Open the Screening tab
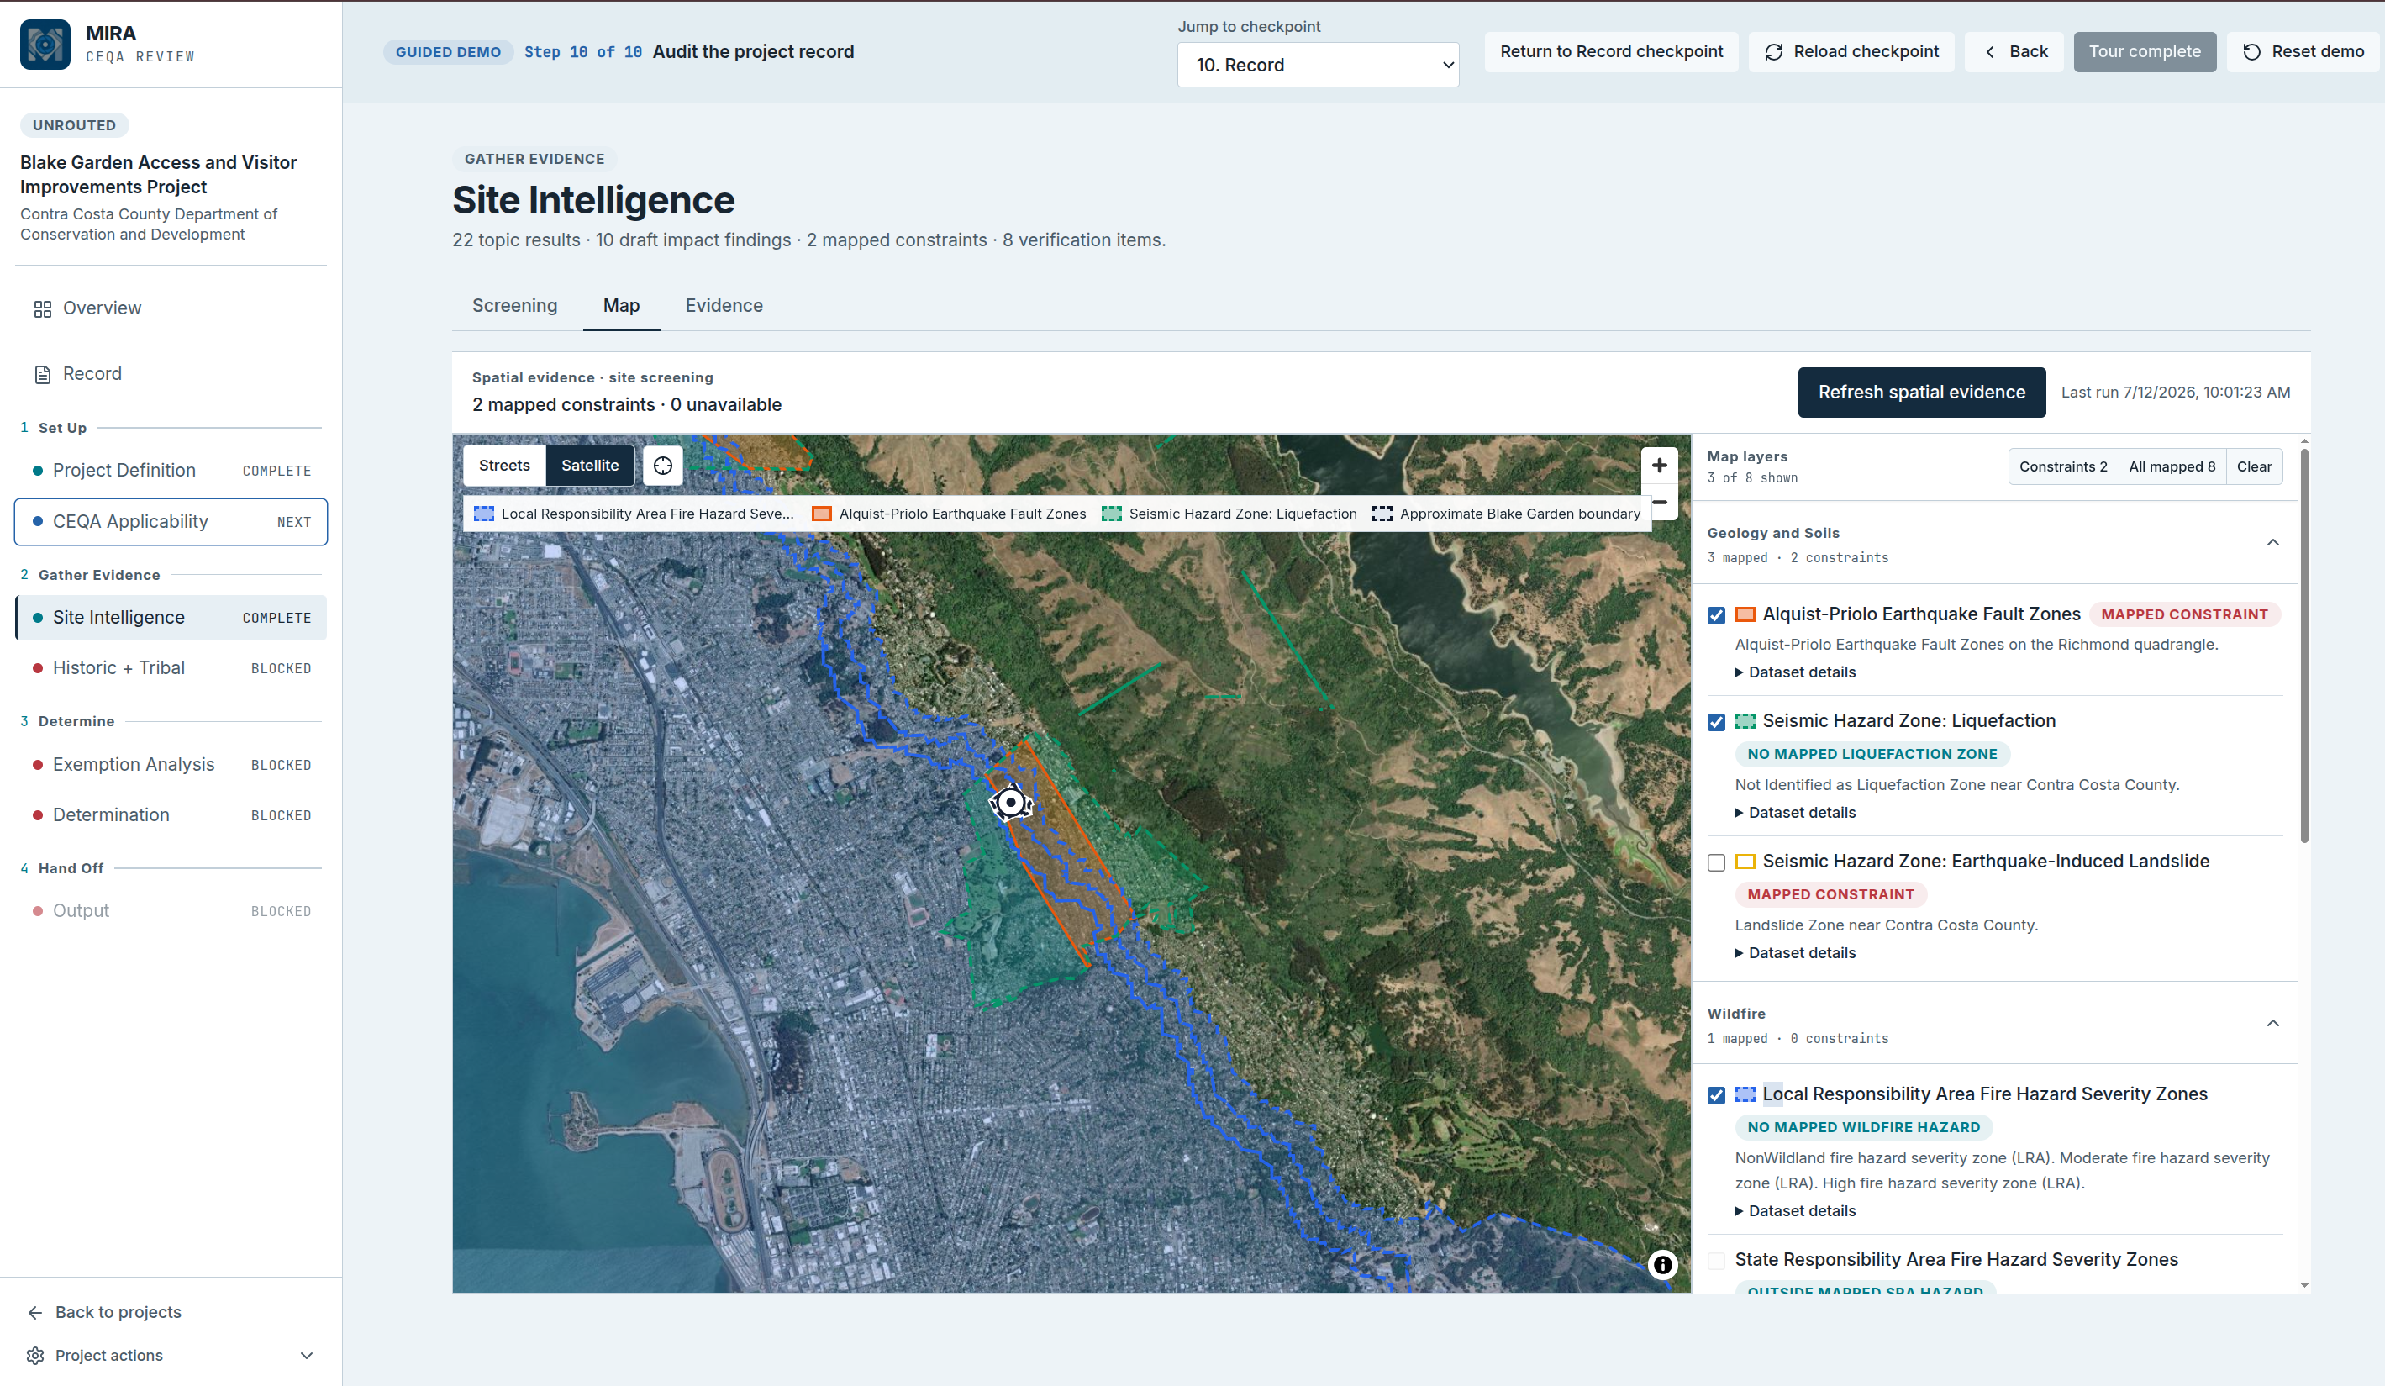Viewport: 2385px width, 1386px height. point(515,306)
